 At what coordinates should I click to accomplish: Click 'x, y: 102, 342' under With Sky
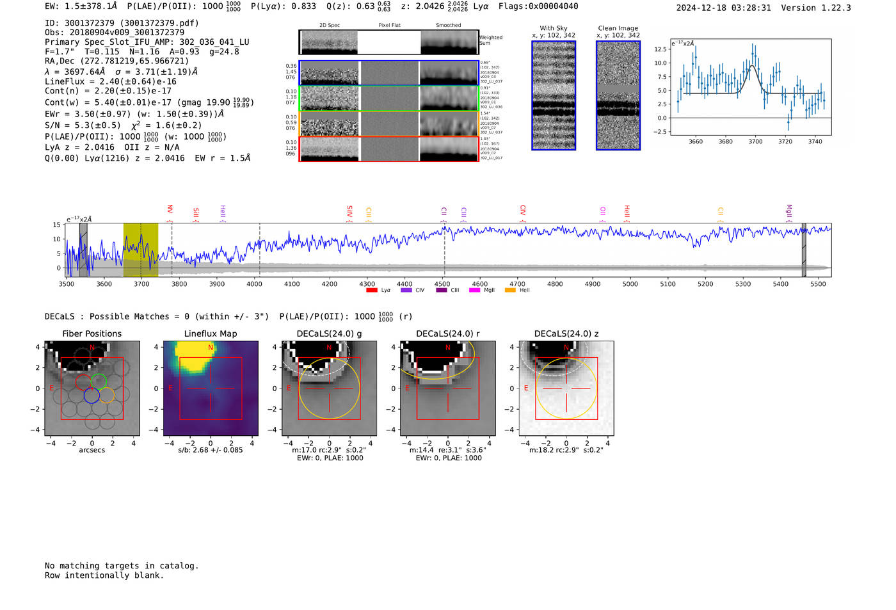(554, 35)
